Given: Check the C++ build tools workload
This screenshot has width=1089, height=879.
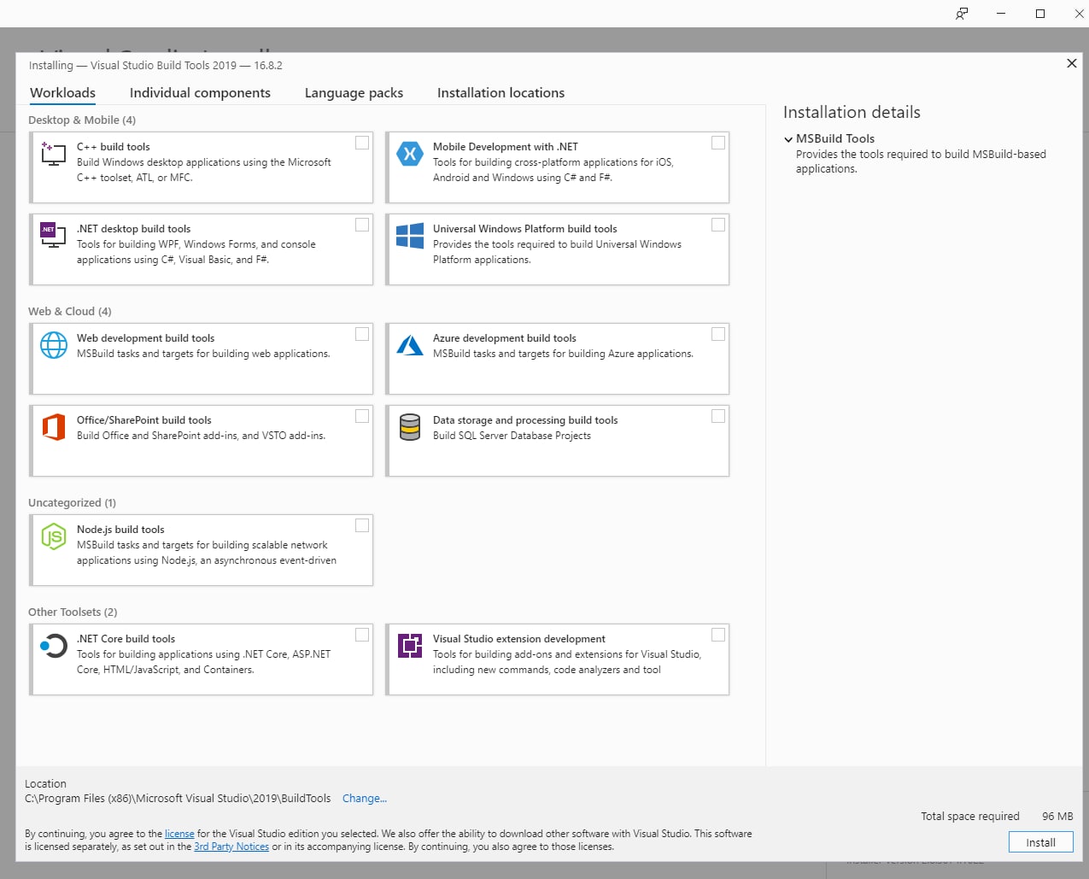Looking at the screenshot, I should click(362, 143).
